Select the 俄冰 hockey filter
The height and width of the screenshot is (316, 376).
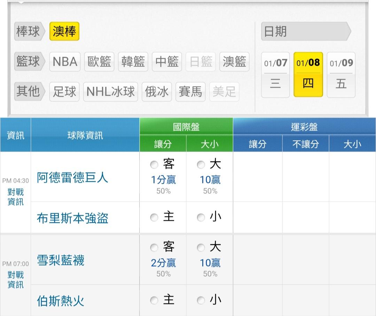click(157, 92)
